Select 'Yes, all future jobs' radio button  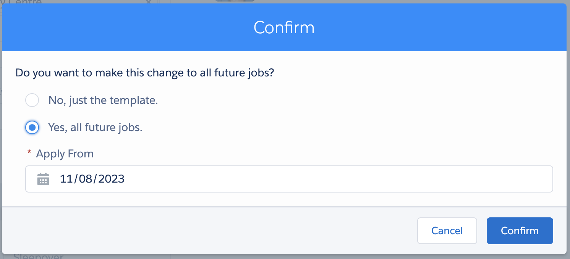[x=32, y=127]
